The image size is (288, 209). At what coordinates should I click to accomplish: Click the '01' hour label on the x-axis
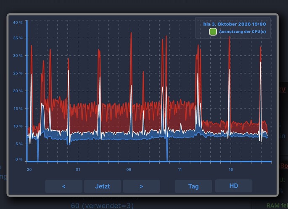(x=78, y=170)
